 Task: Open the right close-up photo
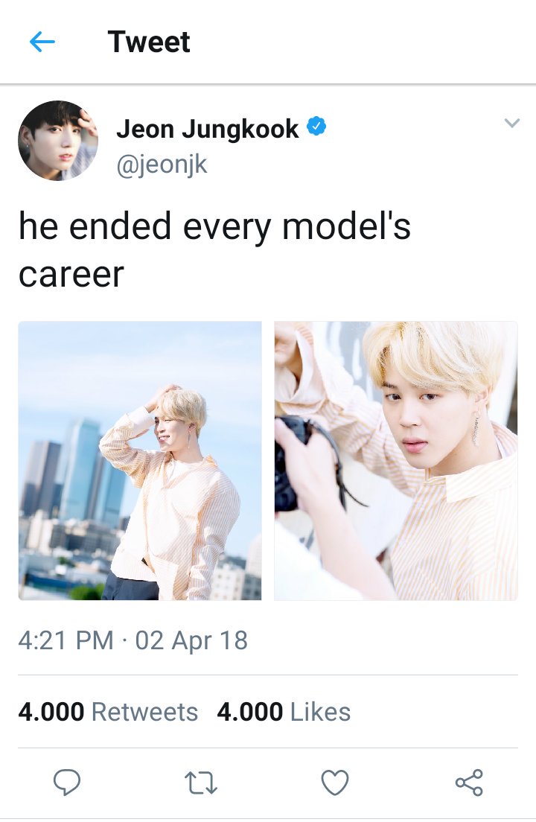point(396,461)
